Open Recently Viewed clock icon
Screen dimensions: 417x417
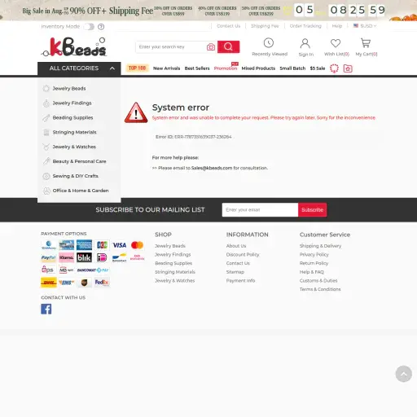click(269, 43)
